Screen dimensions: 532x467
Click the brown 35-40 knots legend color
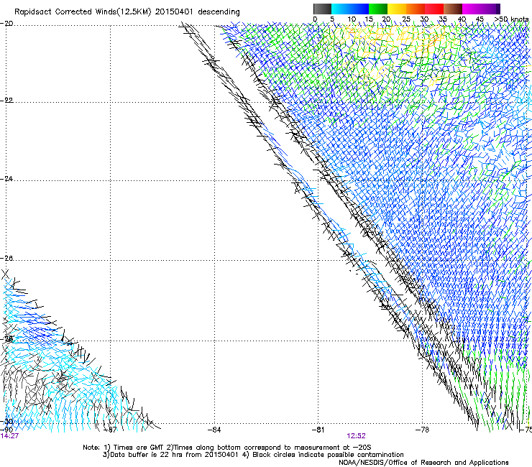tap(453, 9)
